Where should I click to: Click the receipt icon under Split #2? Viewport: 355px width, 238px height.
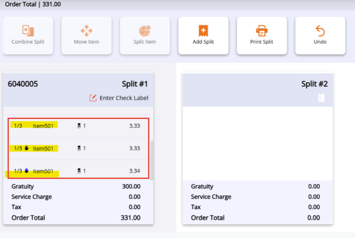(322, 98)
